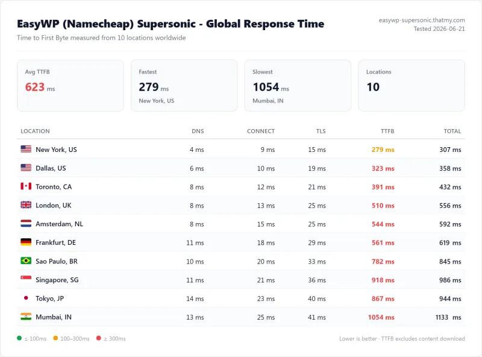Click the US flag beside Dallas
This screenshot has width=482, height=357.
[26, 168]
